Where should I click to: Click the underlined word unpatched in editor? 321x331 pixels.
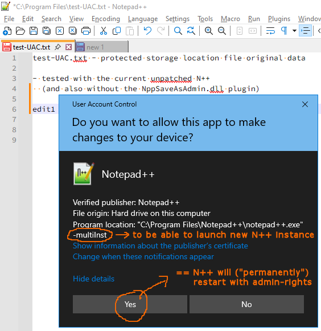(171, 79)
